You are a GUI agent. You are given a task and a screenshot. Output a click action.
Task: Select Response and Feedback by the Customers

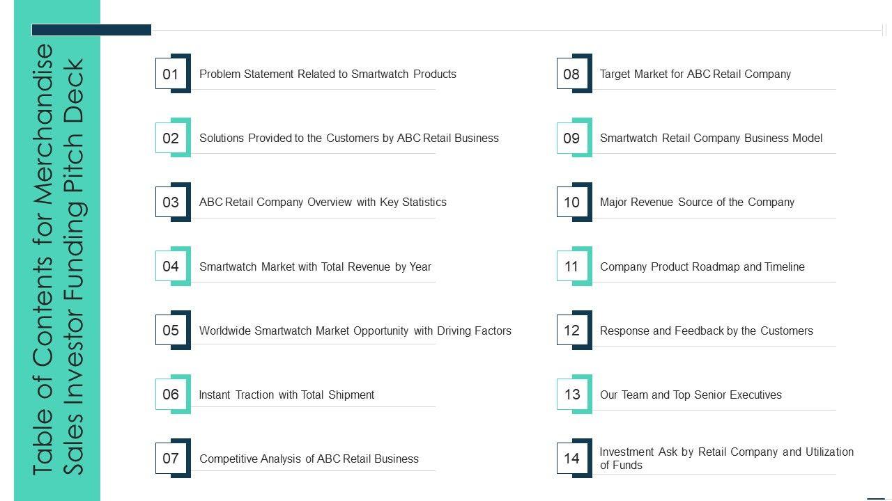click(706, 331)
